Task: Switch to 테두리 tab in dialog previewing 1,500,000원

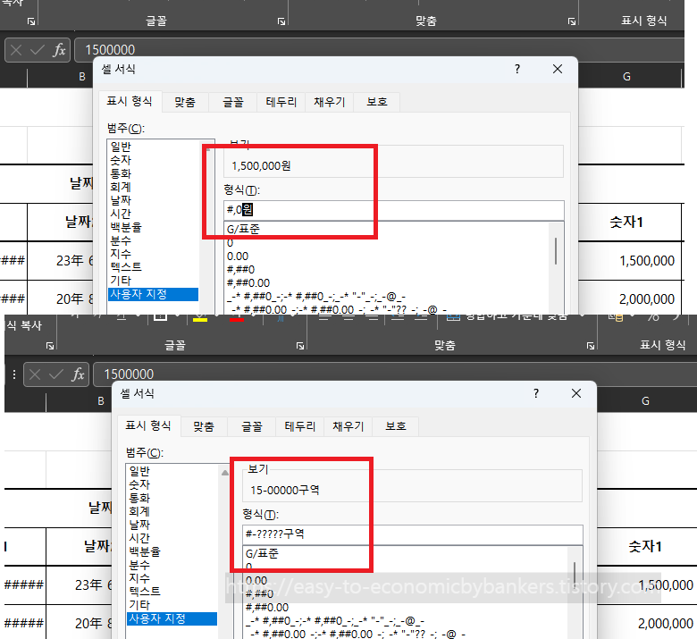Action: 281,102
